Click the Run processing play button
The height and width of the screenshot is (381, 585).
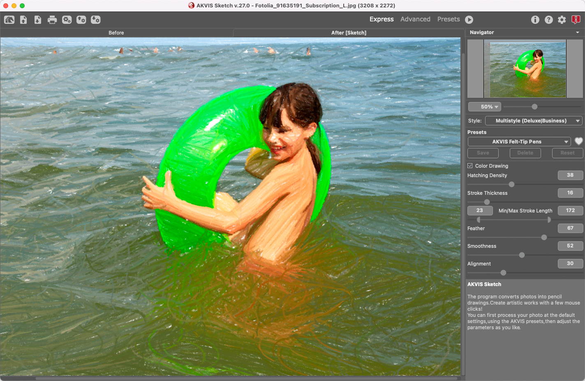(469, 20)
